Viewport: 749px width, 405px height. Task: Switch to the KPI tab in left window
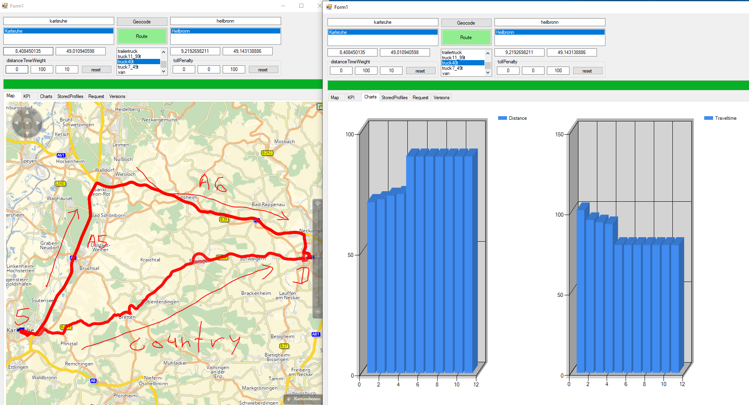click(27, 96)
